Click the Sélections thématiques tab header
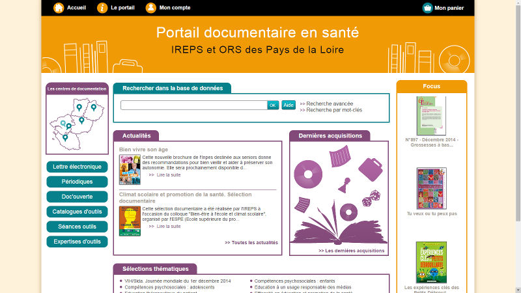 click(155, 269)
